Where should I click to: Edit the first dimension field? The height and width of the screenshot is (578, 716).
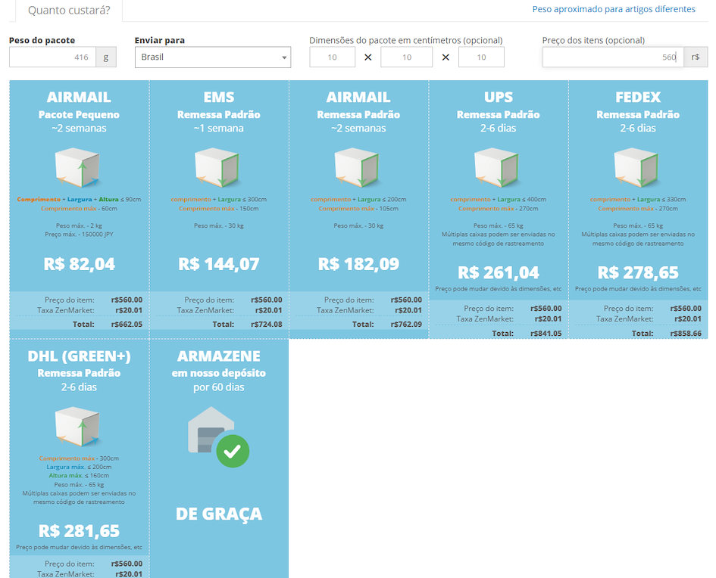pyautogui.click(x=333, y=57)
